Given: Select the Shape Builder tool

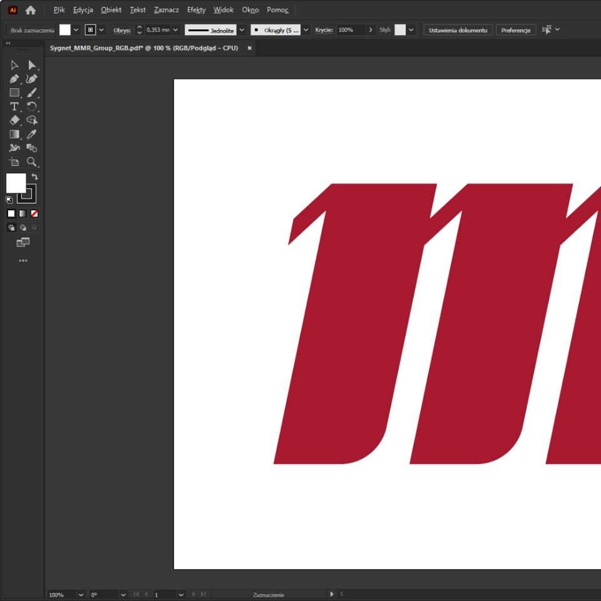Looking at the screenshot, I should coord(32,148).
